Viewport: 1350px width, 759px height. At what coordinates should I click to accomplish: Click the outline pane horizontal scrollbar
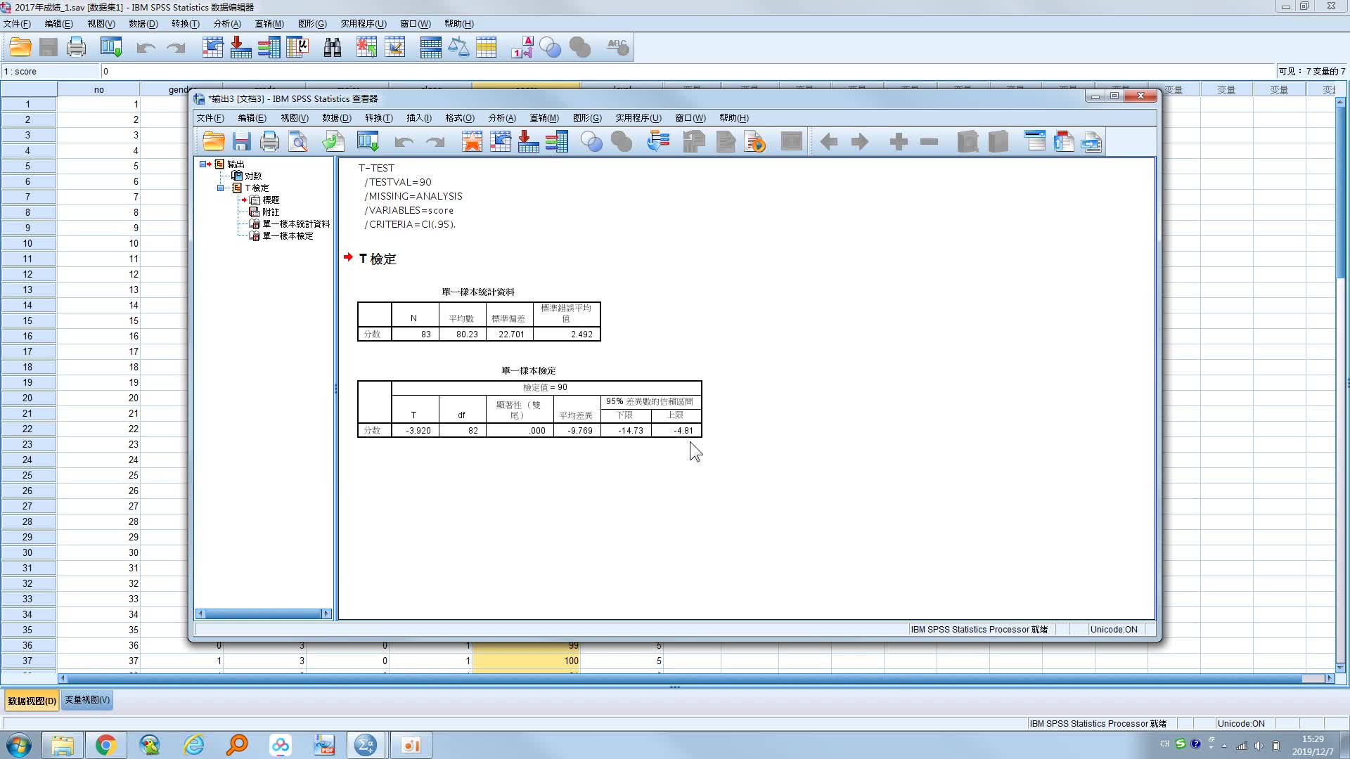coord(263,614)
